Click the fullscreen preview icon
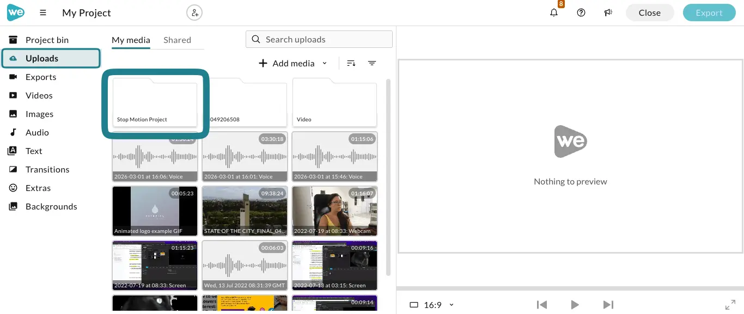Screen dimensions: 744x314 point(730,305)
